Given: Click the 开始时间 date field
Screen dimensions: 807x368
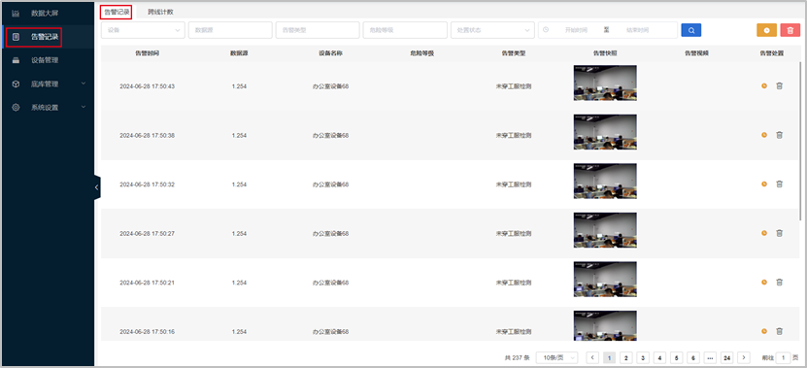Looking at the screenshot, I should [576, 30].
